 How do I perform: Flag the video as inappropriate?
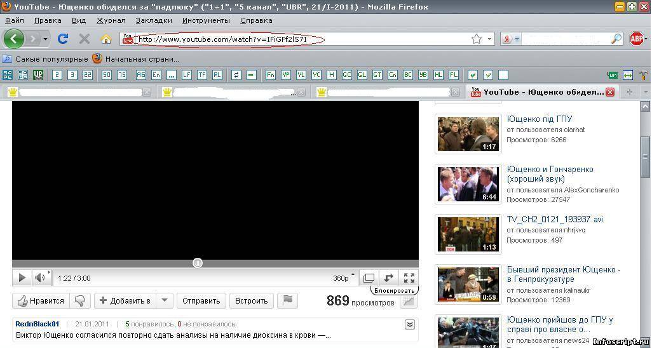click(288, 300)
